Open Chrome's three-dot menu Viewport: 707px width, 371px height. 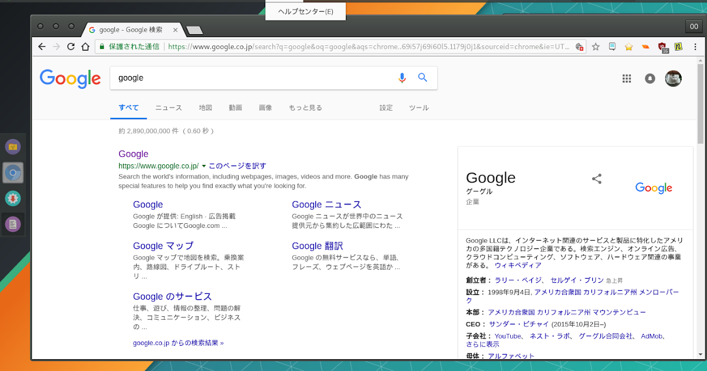coord(694,47)
